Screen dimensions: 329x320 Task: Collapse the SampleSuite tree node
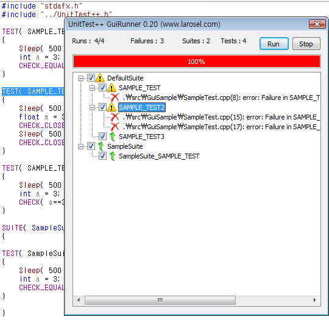80,146
